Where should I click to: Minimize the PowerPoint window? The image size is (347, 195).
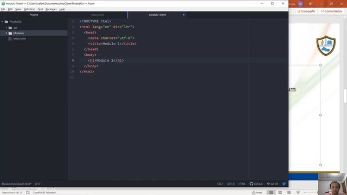pyautogui.click(x=321, y=4)
